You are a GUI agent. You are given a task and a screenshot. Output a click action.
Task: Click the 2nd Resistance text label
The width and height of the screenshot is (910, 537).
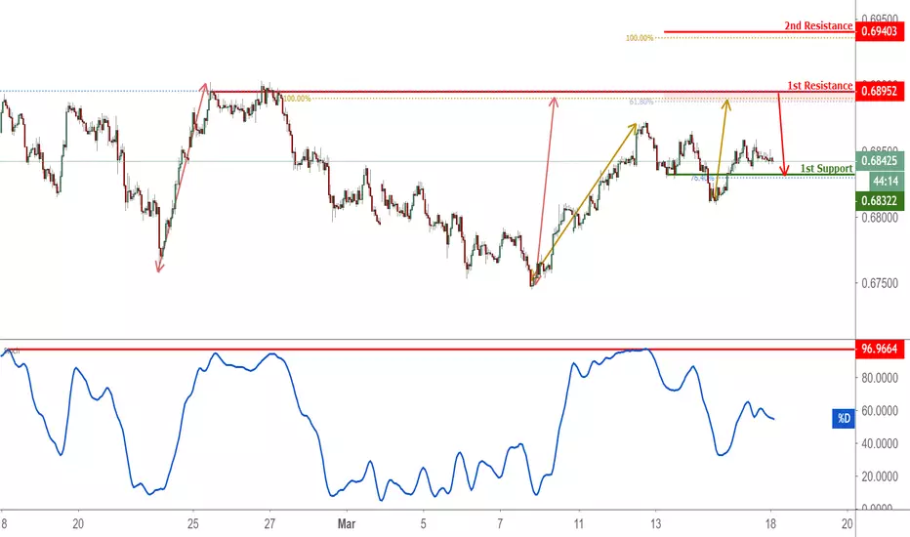818,25
